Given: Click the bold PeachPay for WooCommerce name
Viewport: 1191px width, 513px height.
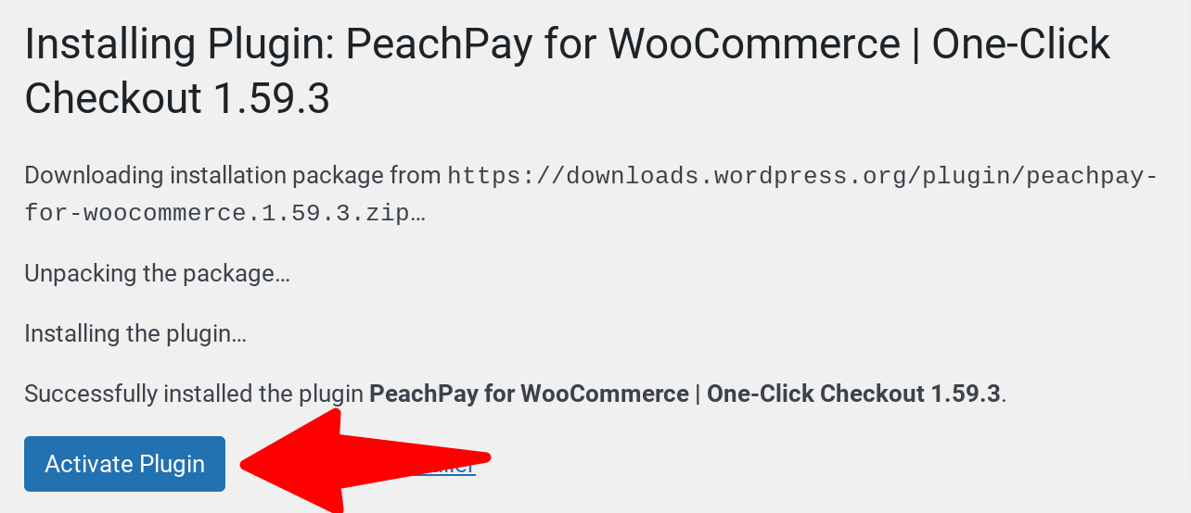Looking at the screenshot, I should point(529,394).
